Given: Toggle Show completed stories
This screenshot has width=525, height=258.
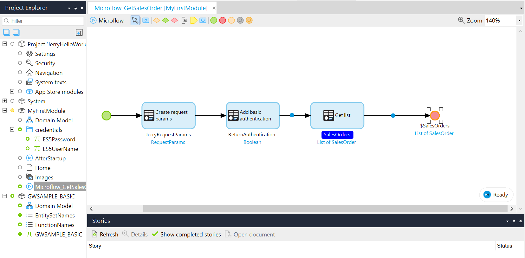Looking at the screenshot, I should coord(186,234).
